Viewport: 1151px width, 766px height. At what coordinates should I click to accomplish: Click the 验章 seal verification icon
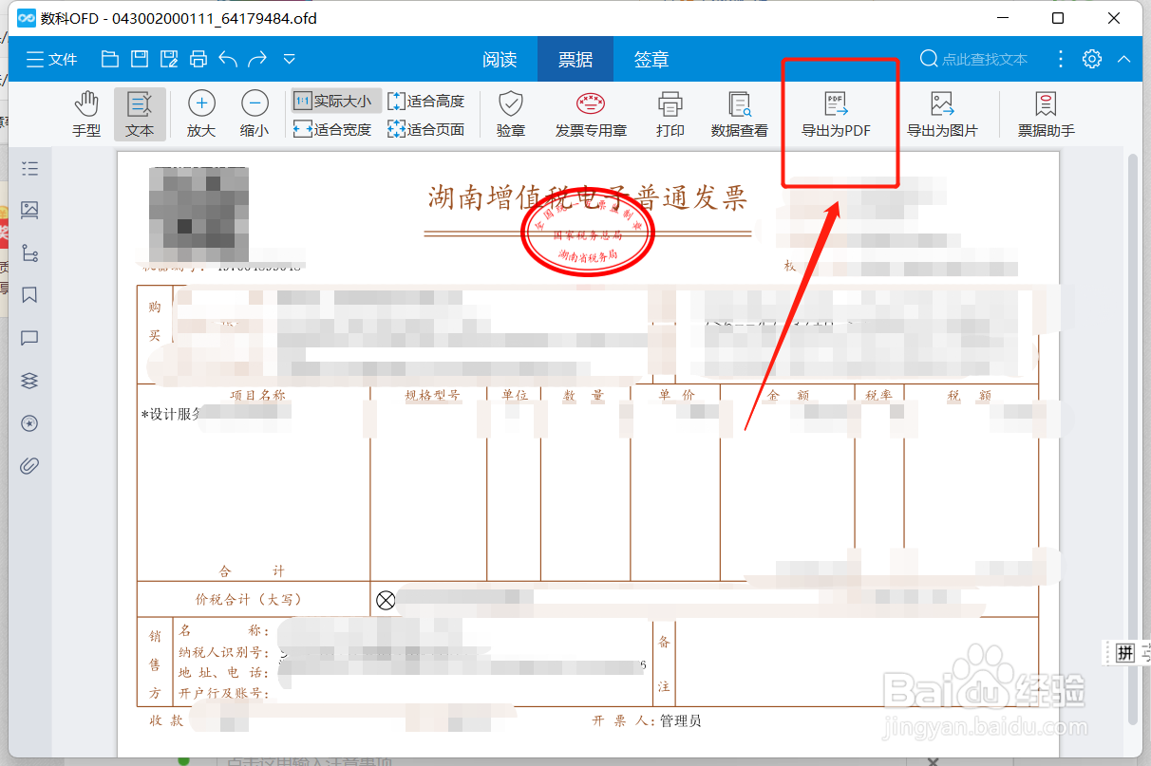510,112
